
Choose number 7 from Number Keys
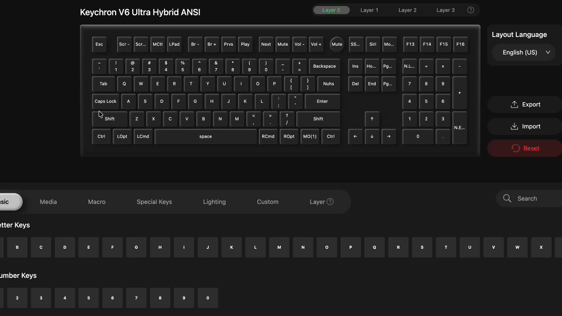click(136, 298)
